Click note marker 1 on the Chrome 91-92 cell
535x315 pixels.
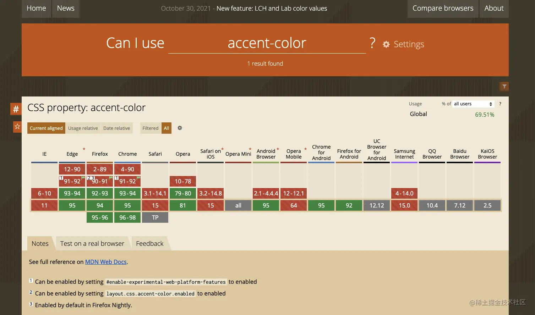pos(116,178)
